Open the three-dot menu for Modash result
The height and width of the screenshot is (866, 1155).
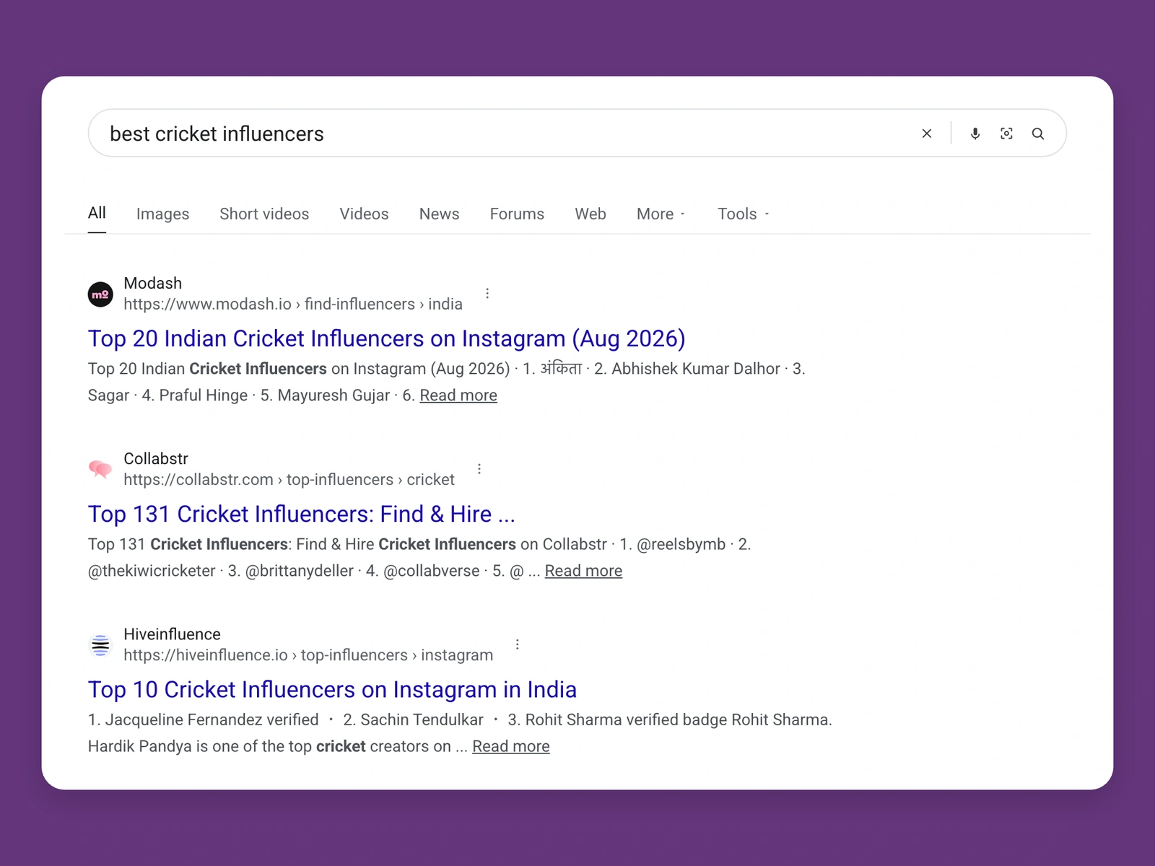coord(487,293)
